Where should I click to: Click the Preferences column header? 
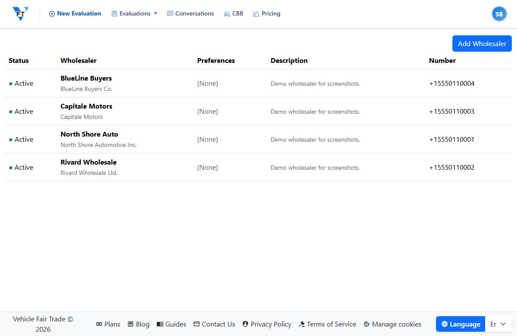tap(216, 61)
